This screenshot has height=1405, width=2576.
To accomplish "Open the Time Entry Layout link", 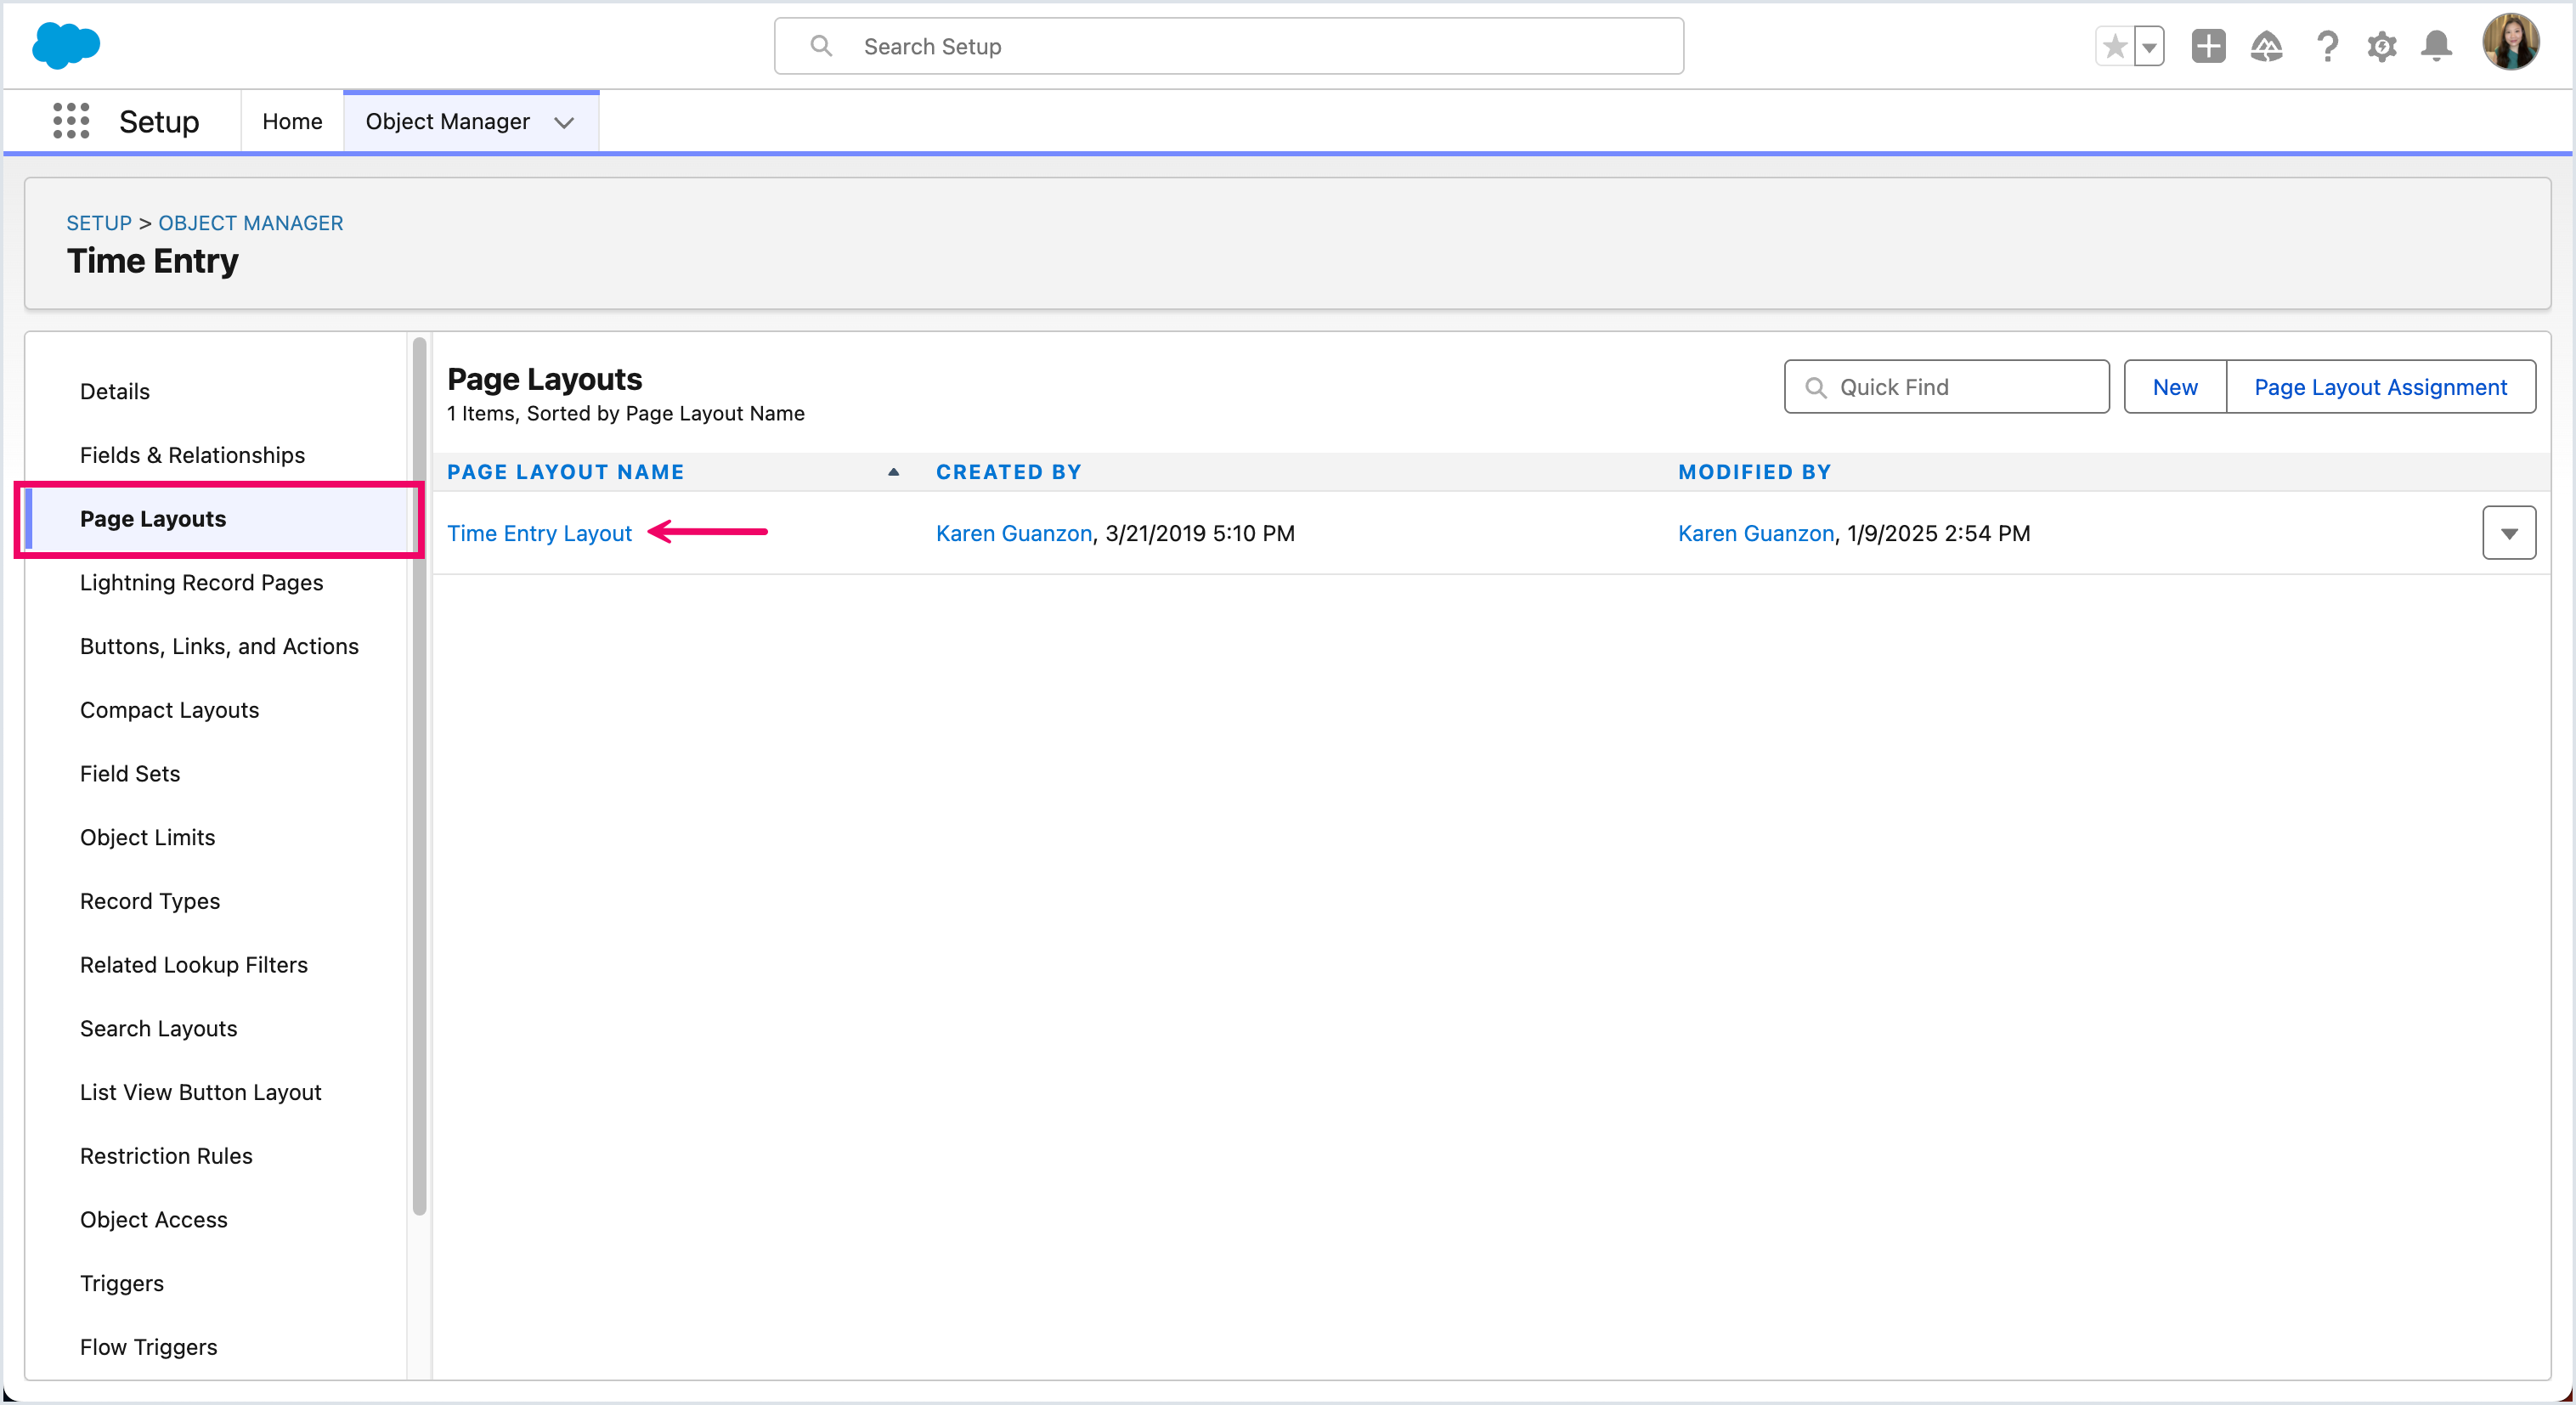I will click(x=539, y=533).
